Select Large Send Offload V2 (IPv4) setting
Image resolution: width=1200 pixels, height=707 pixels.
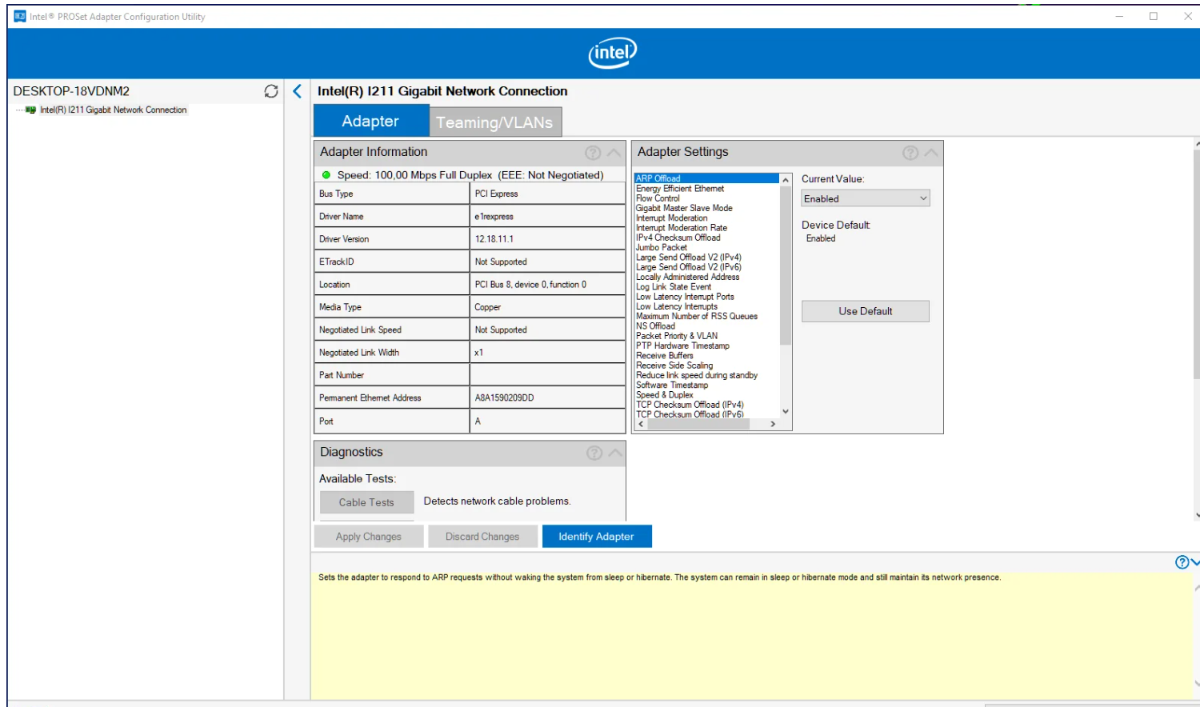click(x=689, y=258)
